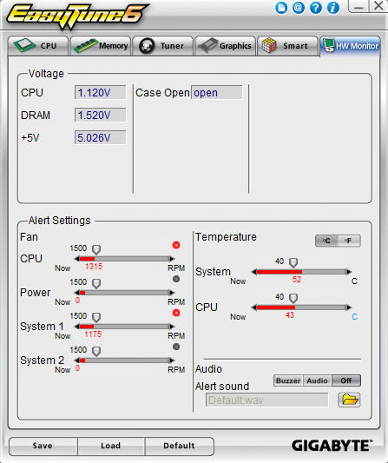Viewport: 388px width, 463px height.
Task: Click the Case Open status field
Action: (x=217, y=93)
